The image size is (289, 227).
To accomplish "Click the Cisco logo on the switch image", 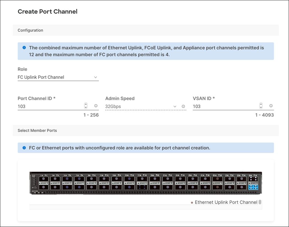I will [33, 176].
